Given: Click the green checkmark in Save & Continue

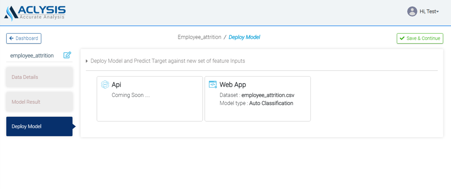Looking at the screenshot, I should [402, 38].
